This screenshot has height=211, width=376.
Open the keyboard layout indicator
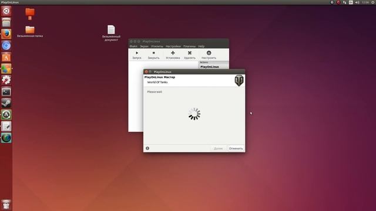(x=351, y=2)
